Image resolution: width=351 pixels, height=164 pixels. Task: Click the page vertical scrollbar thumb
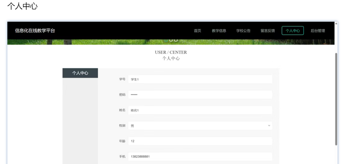point(336,99)
